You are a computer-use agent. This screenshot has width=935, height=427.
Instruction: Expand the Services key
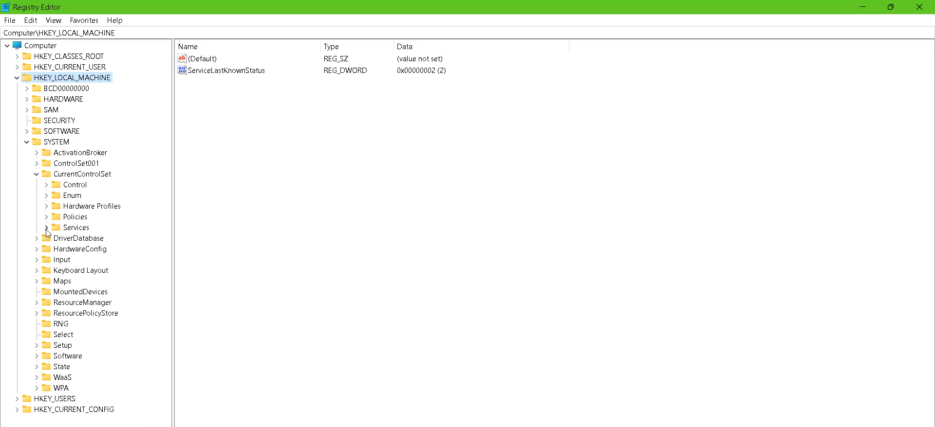[46, 228]
